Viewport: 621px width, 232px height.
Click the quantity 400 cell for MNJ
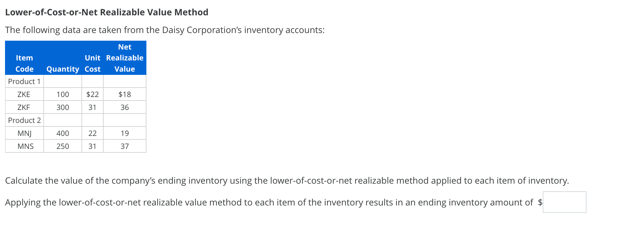63,133
